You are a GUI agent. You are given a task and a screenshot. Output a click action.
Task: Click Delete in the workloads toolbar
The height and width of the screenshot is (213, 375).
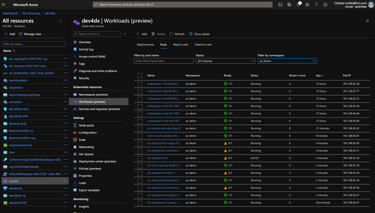(x=158, y=34)
